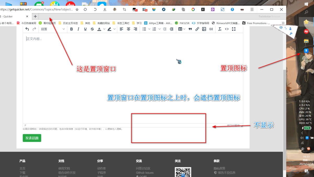
Task: Insert code sample with braces icon
Action: tap(211, 29)
